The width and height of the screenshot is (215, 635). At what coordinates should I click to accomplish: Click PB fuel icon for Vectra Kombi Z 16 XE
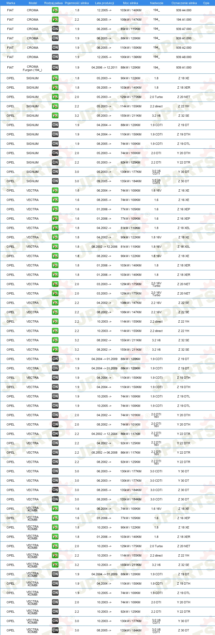pos(55,509)
